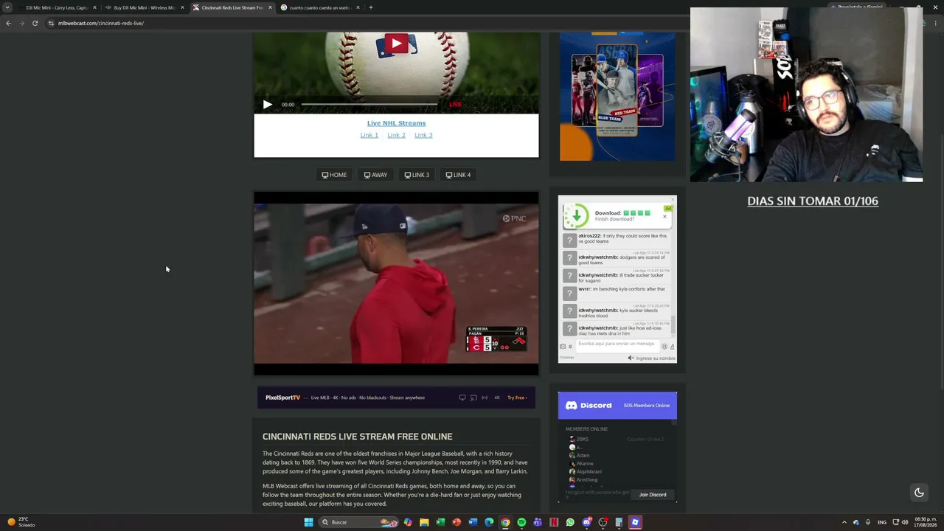The height and width of the screenshot is (531, 944).
Task: Click the 'Cincinnati Reds Live Stream Free Online' heading
Action: tap(358, 437)
